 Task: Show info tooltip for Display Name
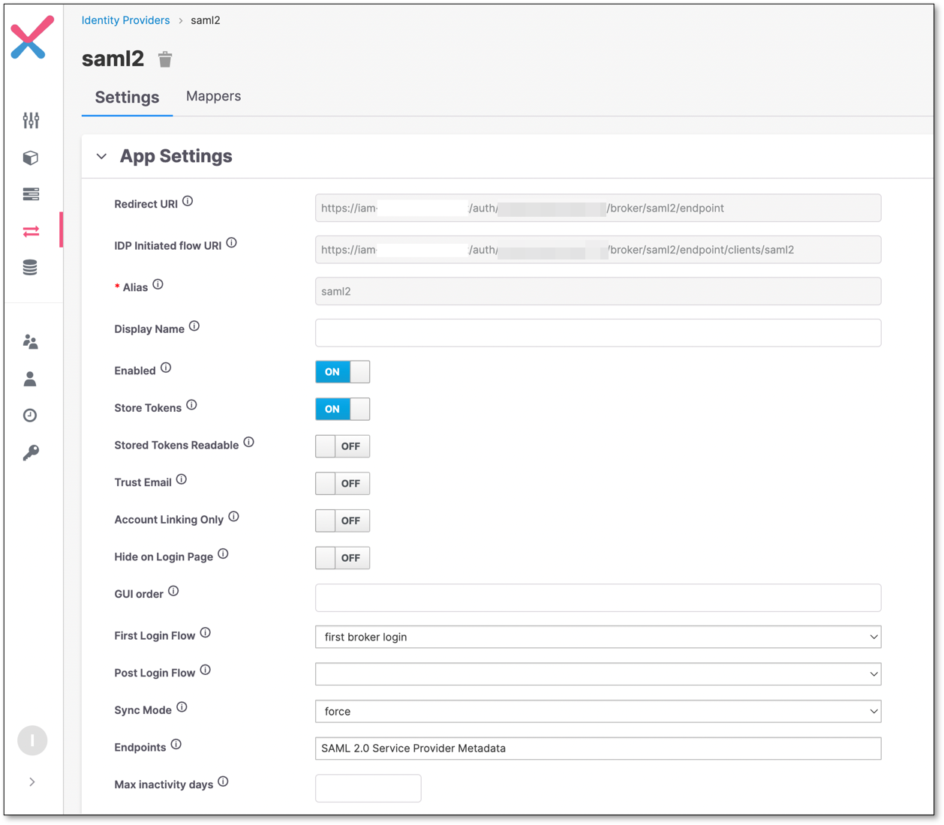194,326
